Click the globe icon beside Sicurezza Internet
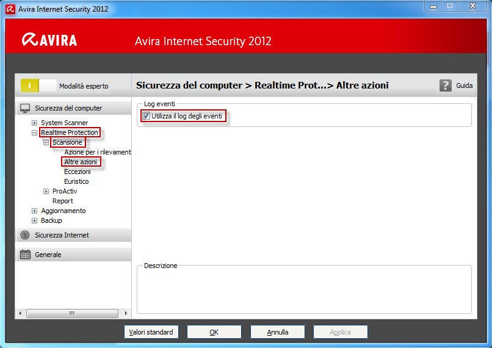The height and width of the screenshot is (348, 492). [x=25, y=235]
